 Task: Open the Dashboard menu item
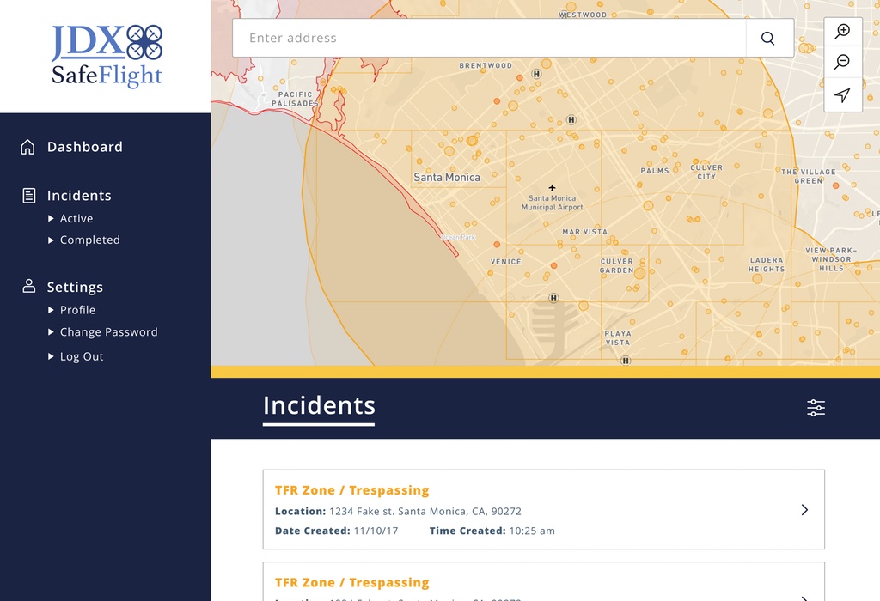(85, 147)
